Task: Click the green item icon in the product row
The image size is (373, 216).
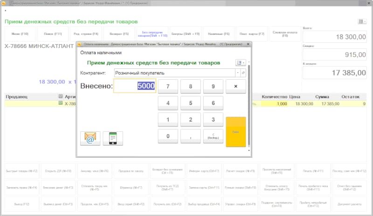Action: point(61,103)
